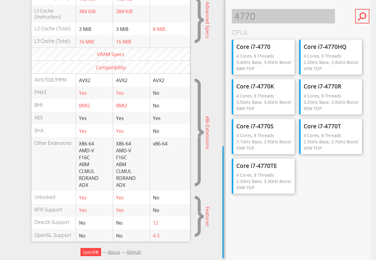
Task: Click the x86-64 value in third column
Action: point(160,144)
